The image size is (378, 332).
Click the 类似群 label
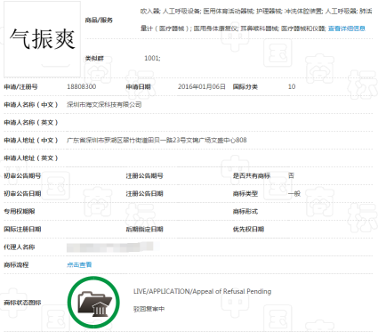94,59
